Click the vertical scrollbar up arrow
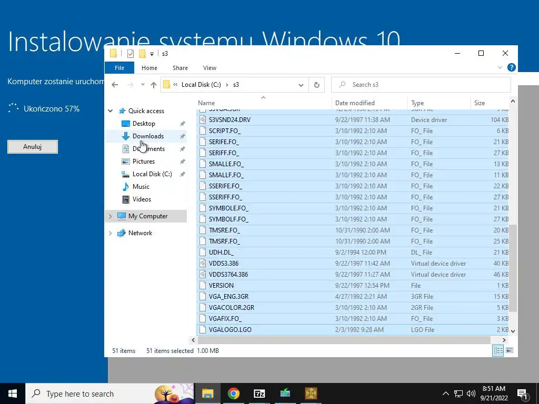This screenshot has width=539, height=404. (513, 101)
